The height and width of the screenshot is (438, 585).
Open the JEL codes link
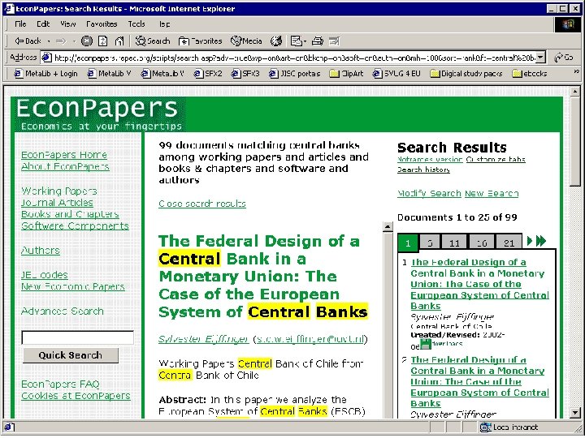click(45, 275)
